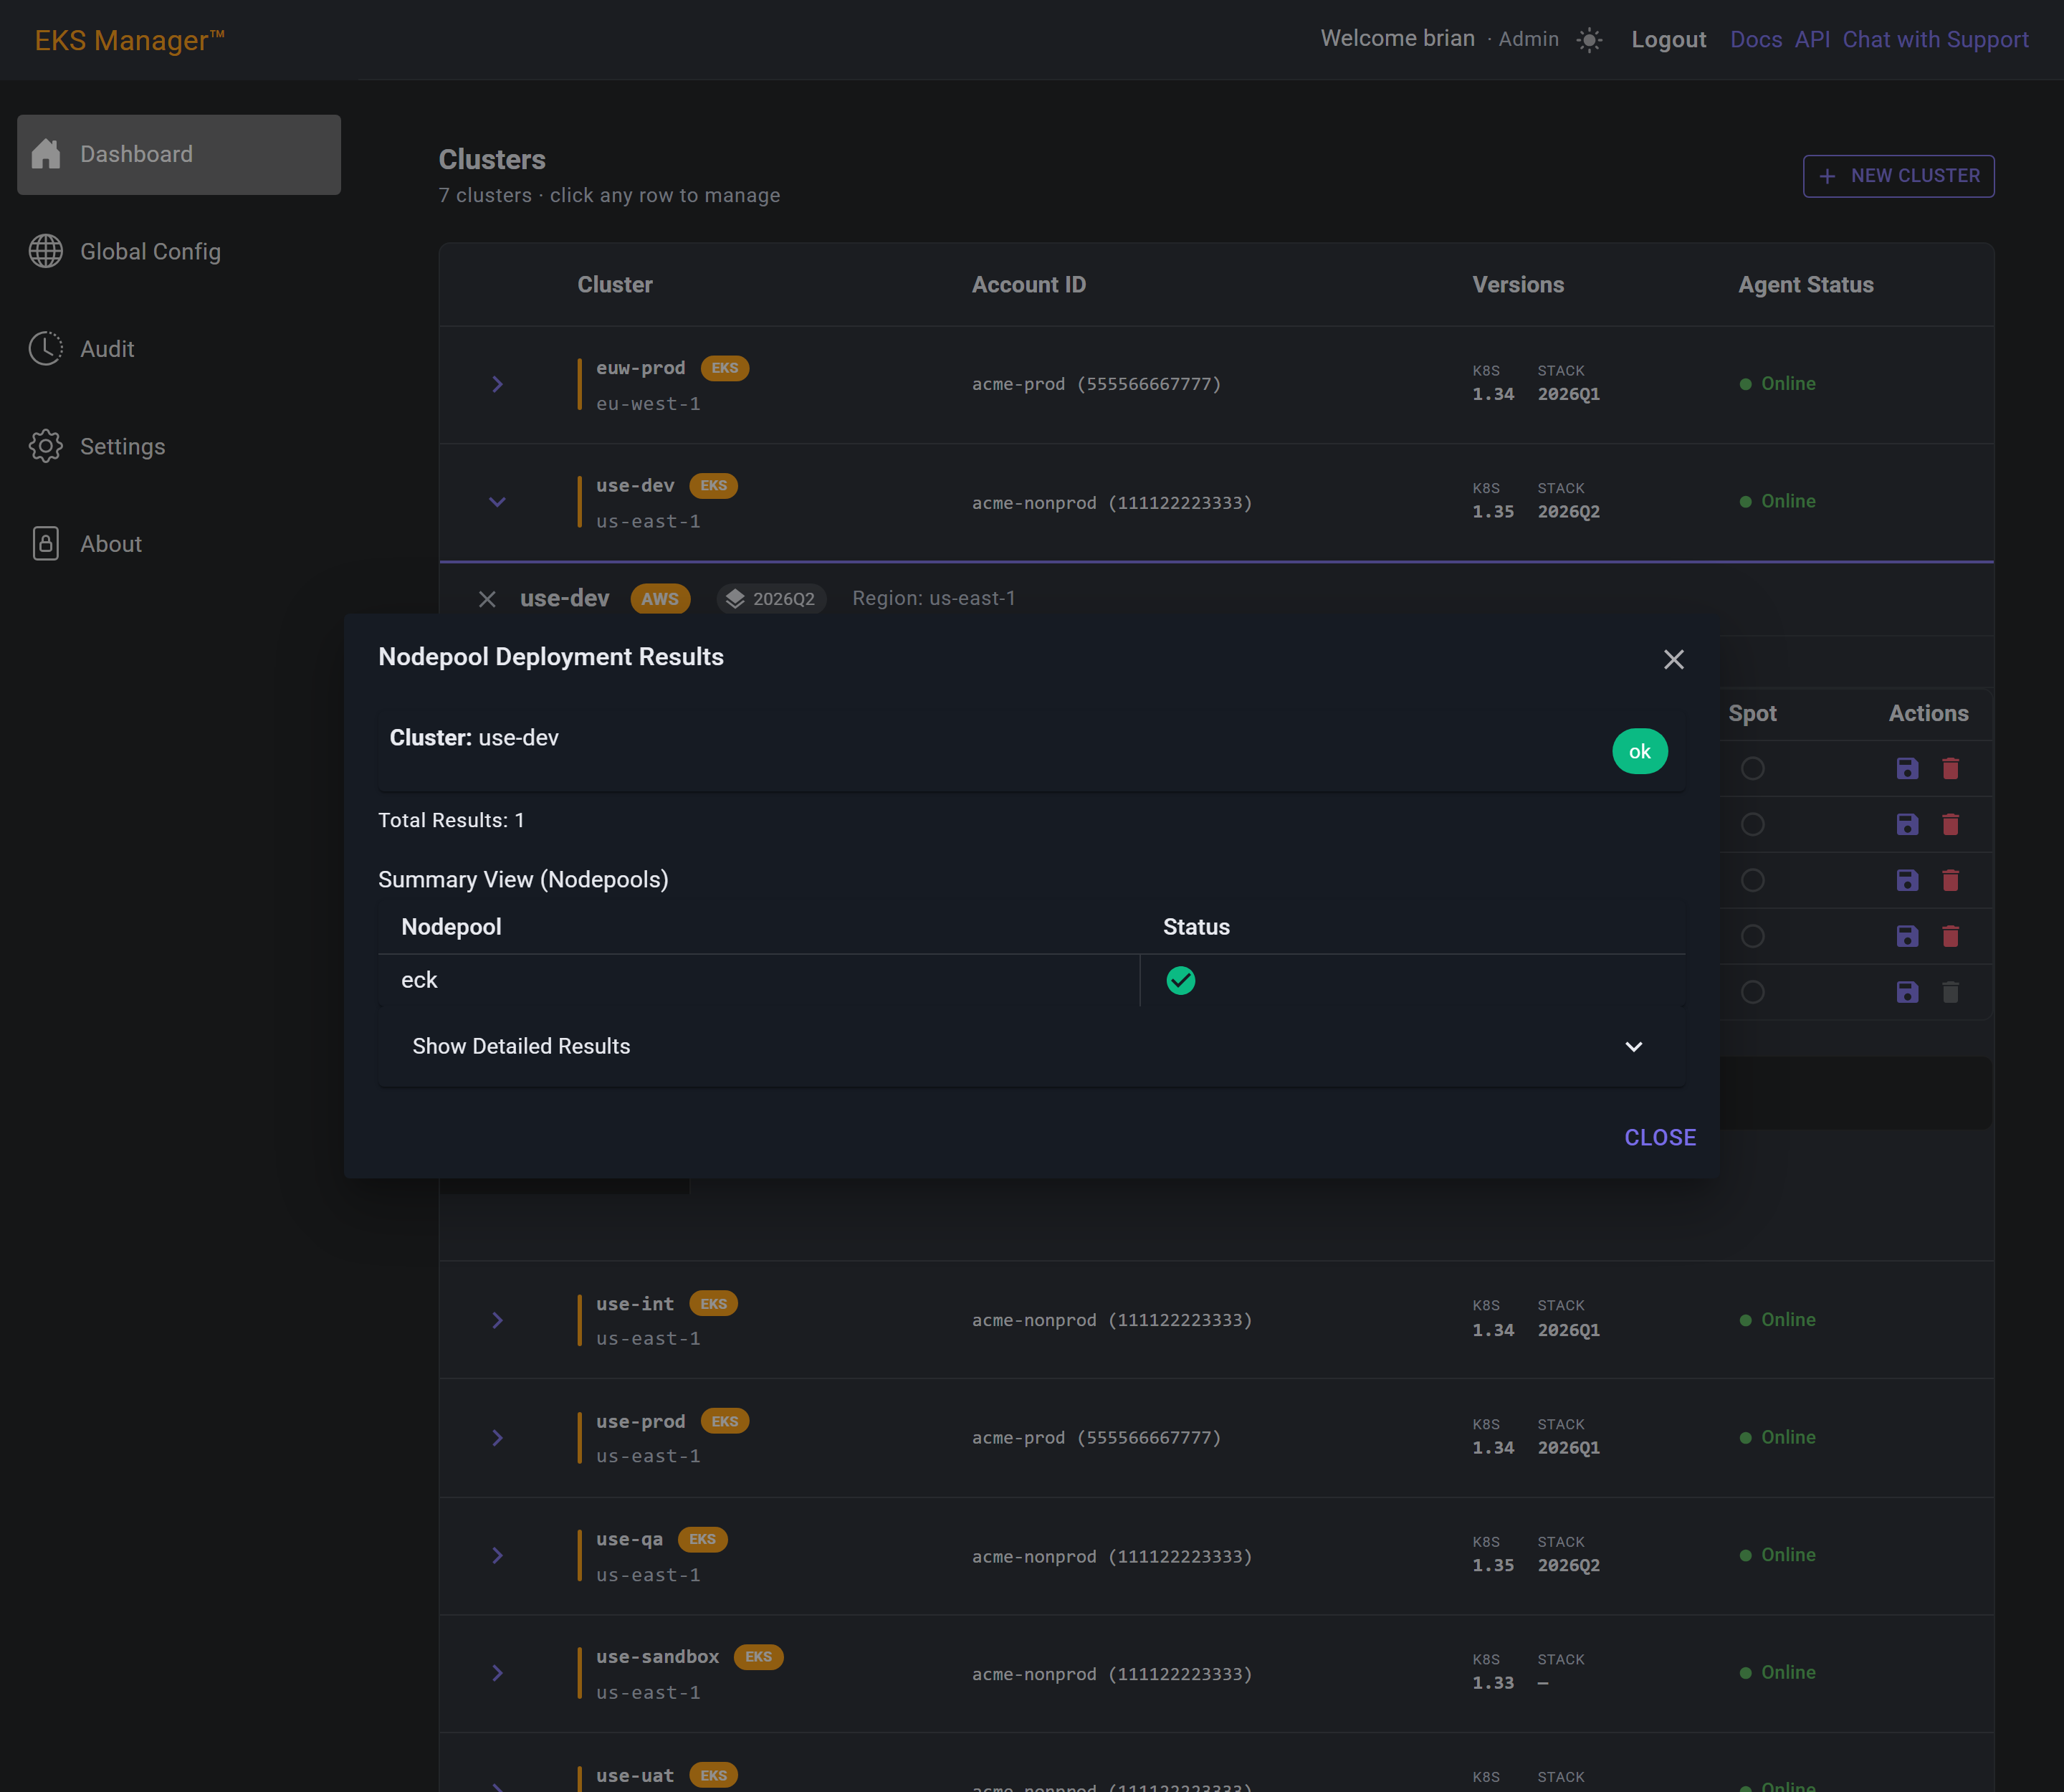The width and height of the screenshot is (2064, 1792).
Task: Open the API link
Action: tap(1812, 40)
